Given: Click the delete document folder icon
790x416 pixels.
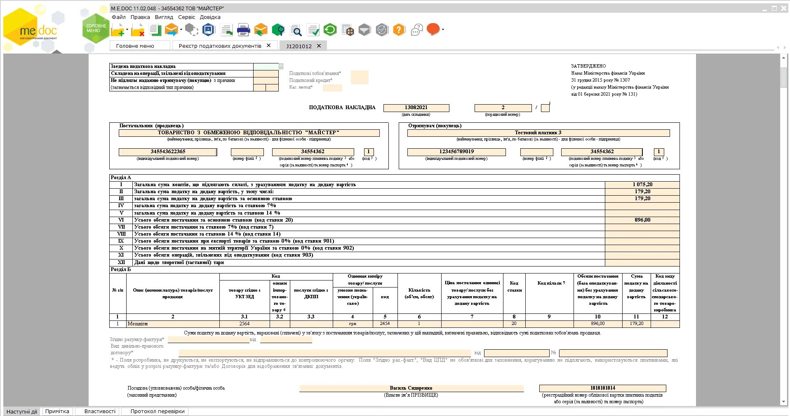Looking at the screenshot, I should point(138,30).
